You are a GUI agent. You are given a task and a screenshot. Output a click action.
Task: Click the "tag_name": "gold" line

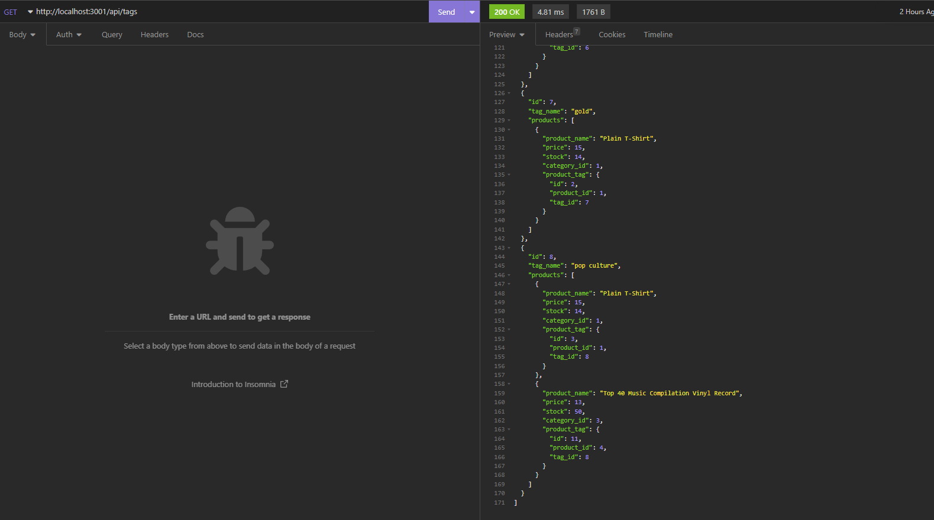562,111
